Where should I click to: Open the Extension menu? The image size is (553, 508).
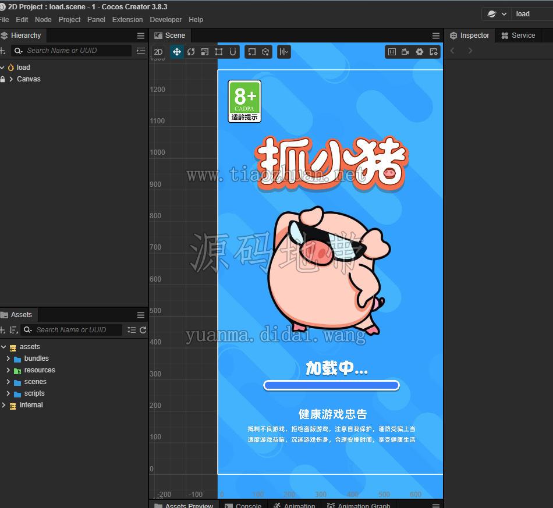tap(127, 20)
